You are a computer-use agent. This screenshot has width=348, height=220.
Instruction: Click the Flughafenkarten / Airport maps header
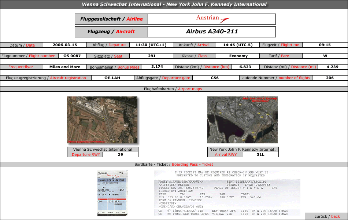pos(174,89)
